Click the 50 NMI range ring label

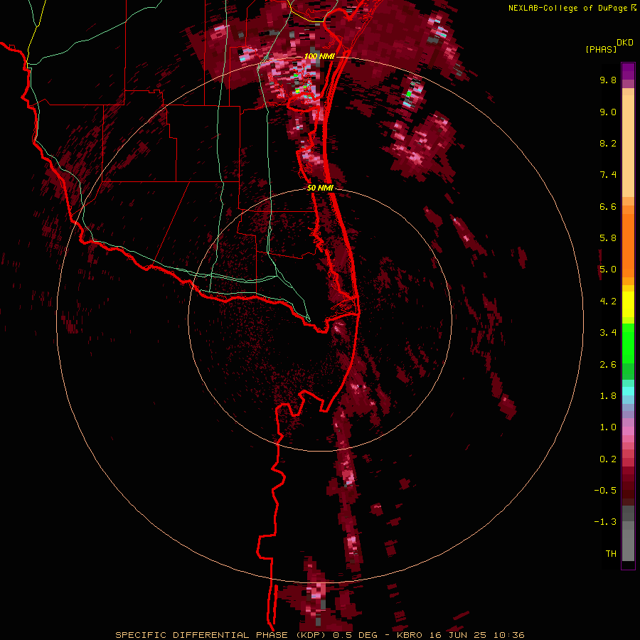pyautogui.click(x=320, y=188)
